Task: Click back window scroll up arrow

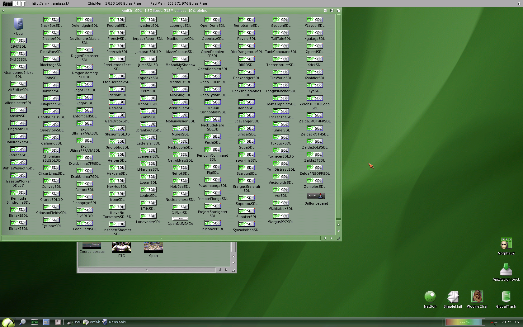Action: click(233, 256)
